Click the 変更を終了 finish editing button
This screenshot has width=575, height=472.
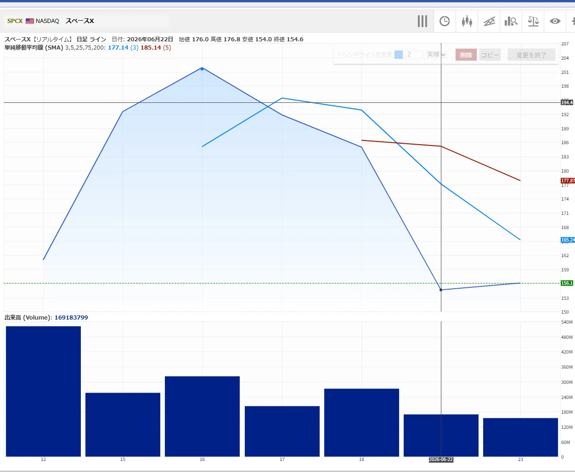[x=531, y=55]
